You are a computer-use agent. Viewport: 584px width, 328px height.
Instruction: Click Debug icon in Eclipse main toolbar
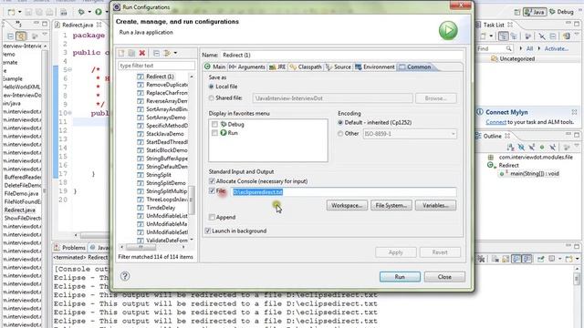(x=81, y=12)
